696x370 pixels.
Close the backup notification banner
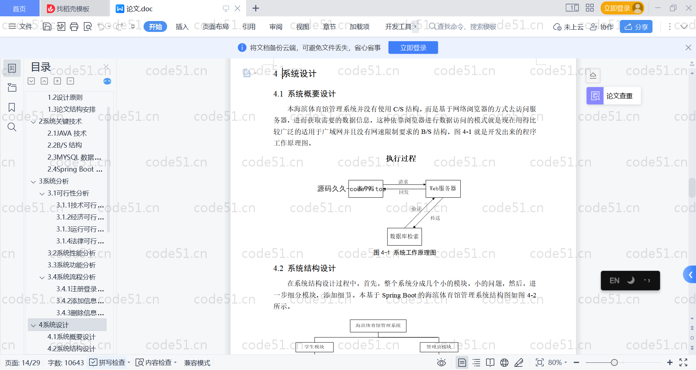pyautogui.click(x=688, y=48)
